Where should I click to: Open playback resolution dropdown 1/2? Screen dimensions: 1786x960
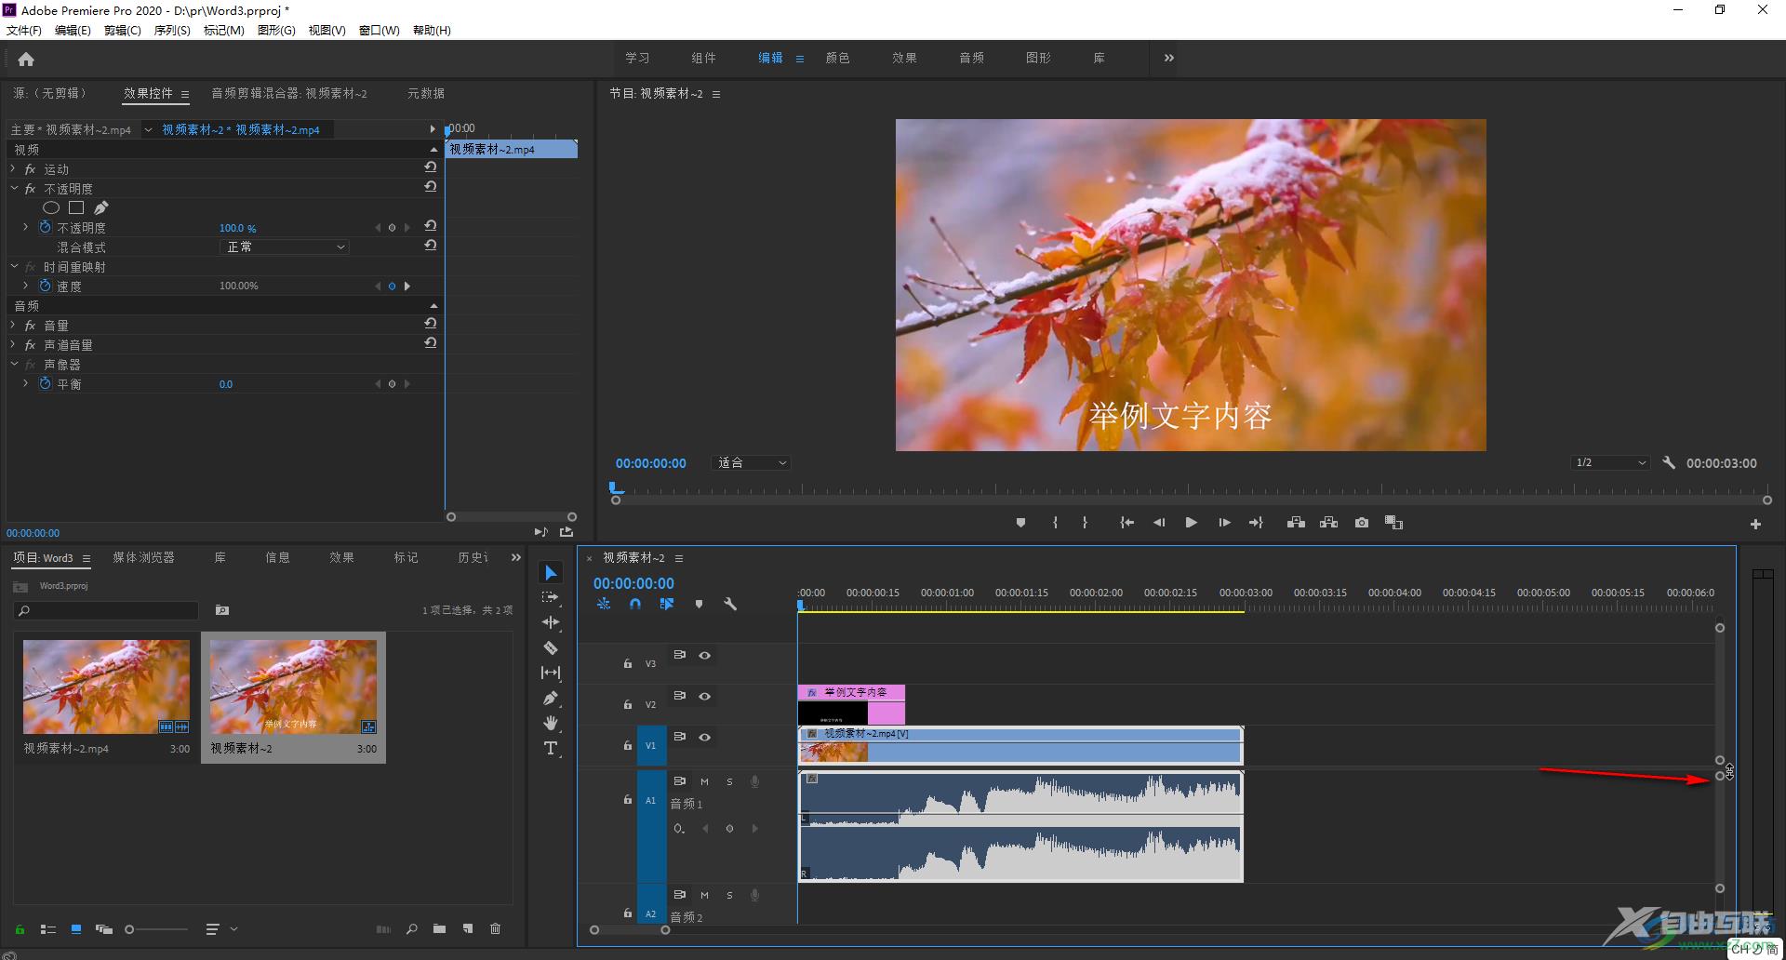pos(1610,462)
